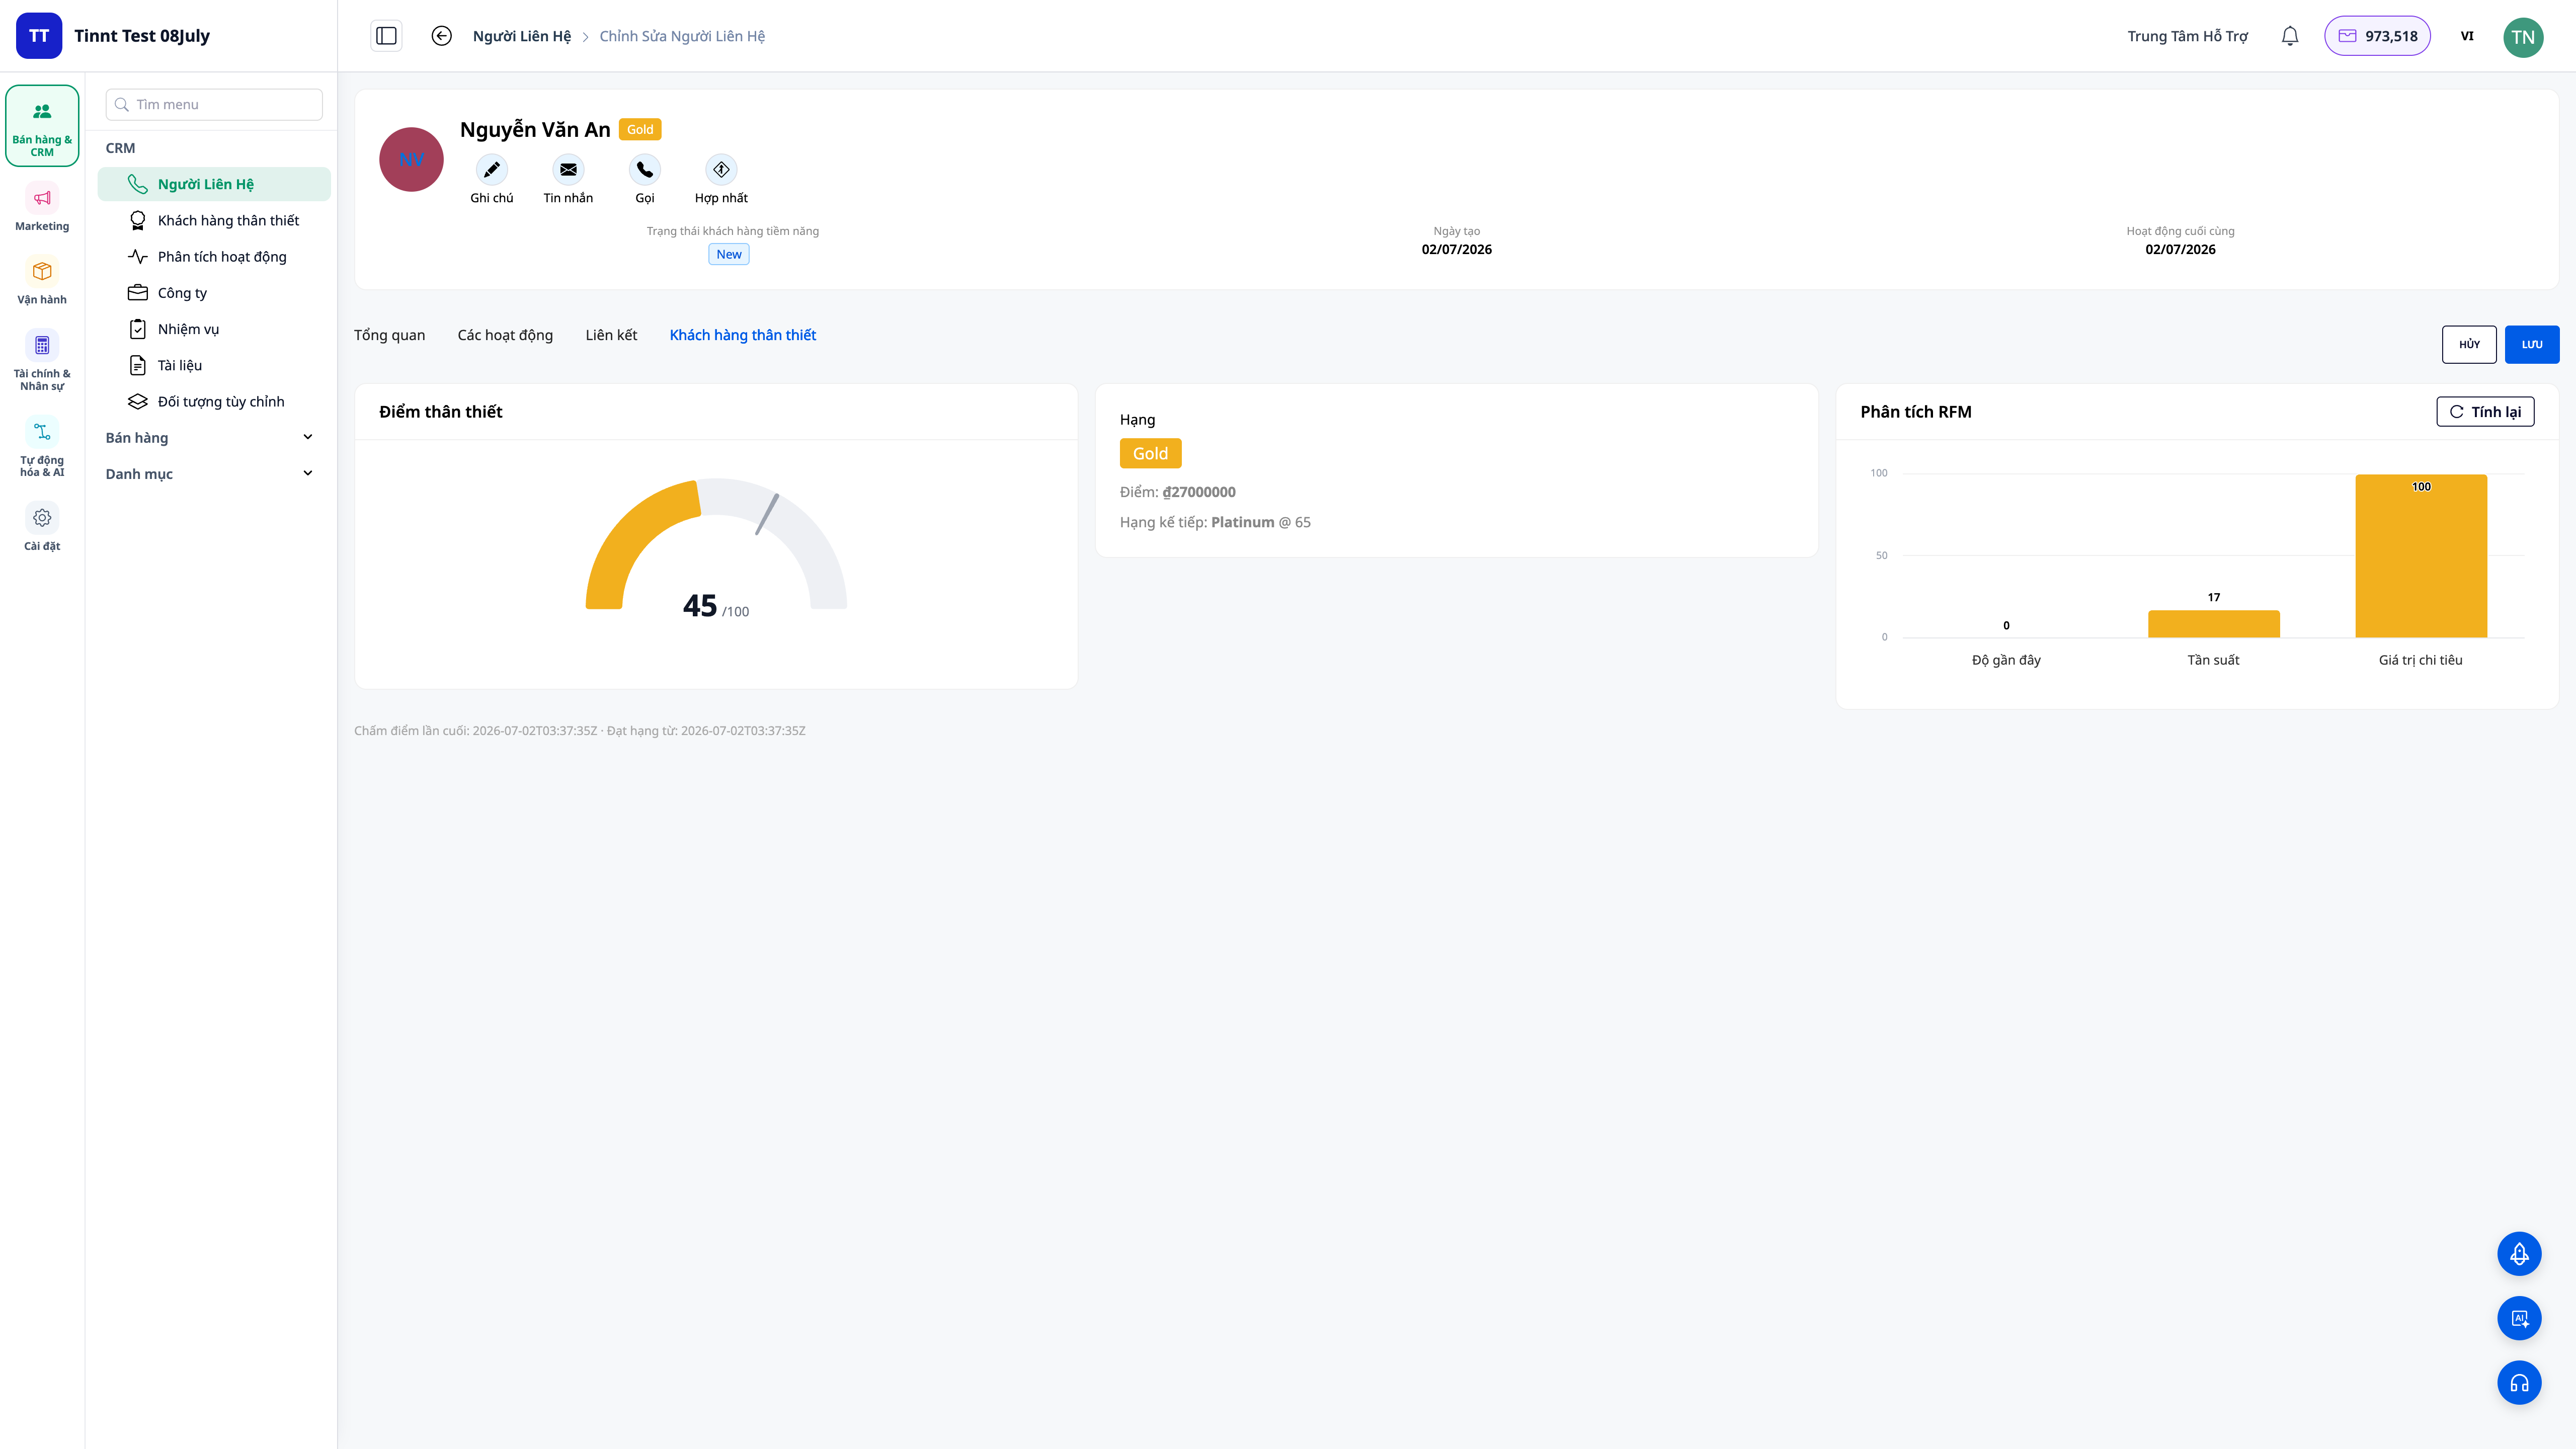Open Tài liệu menu item
Image resolution: width=2576 pixels, height=1449 pixels.
[214, 365]
